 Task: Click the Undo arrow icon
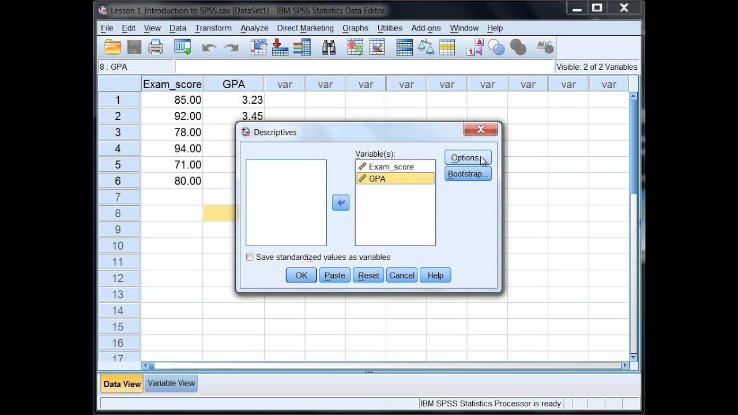click(x=209, y=48)
